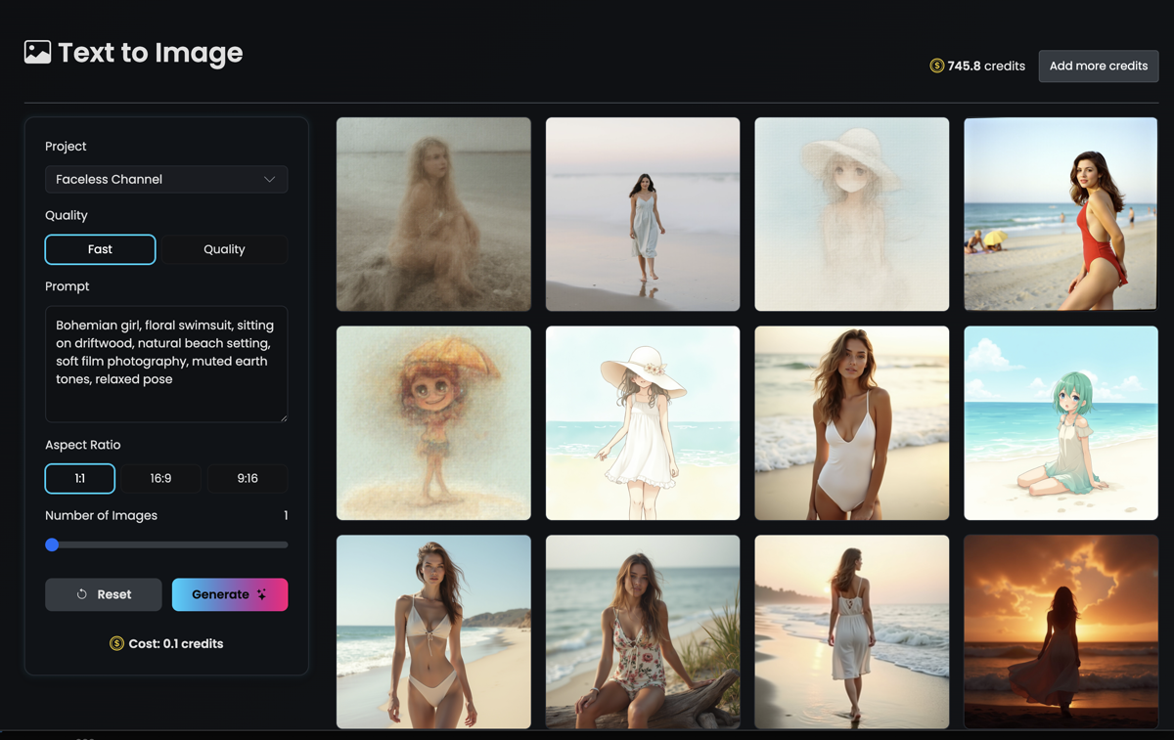1174x740 pixels.
Task: Click the Add more credits button
Action: click(1098, 65)
